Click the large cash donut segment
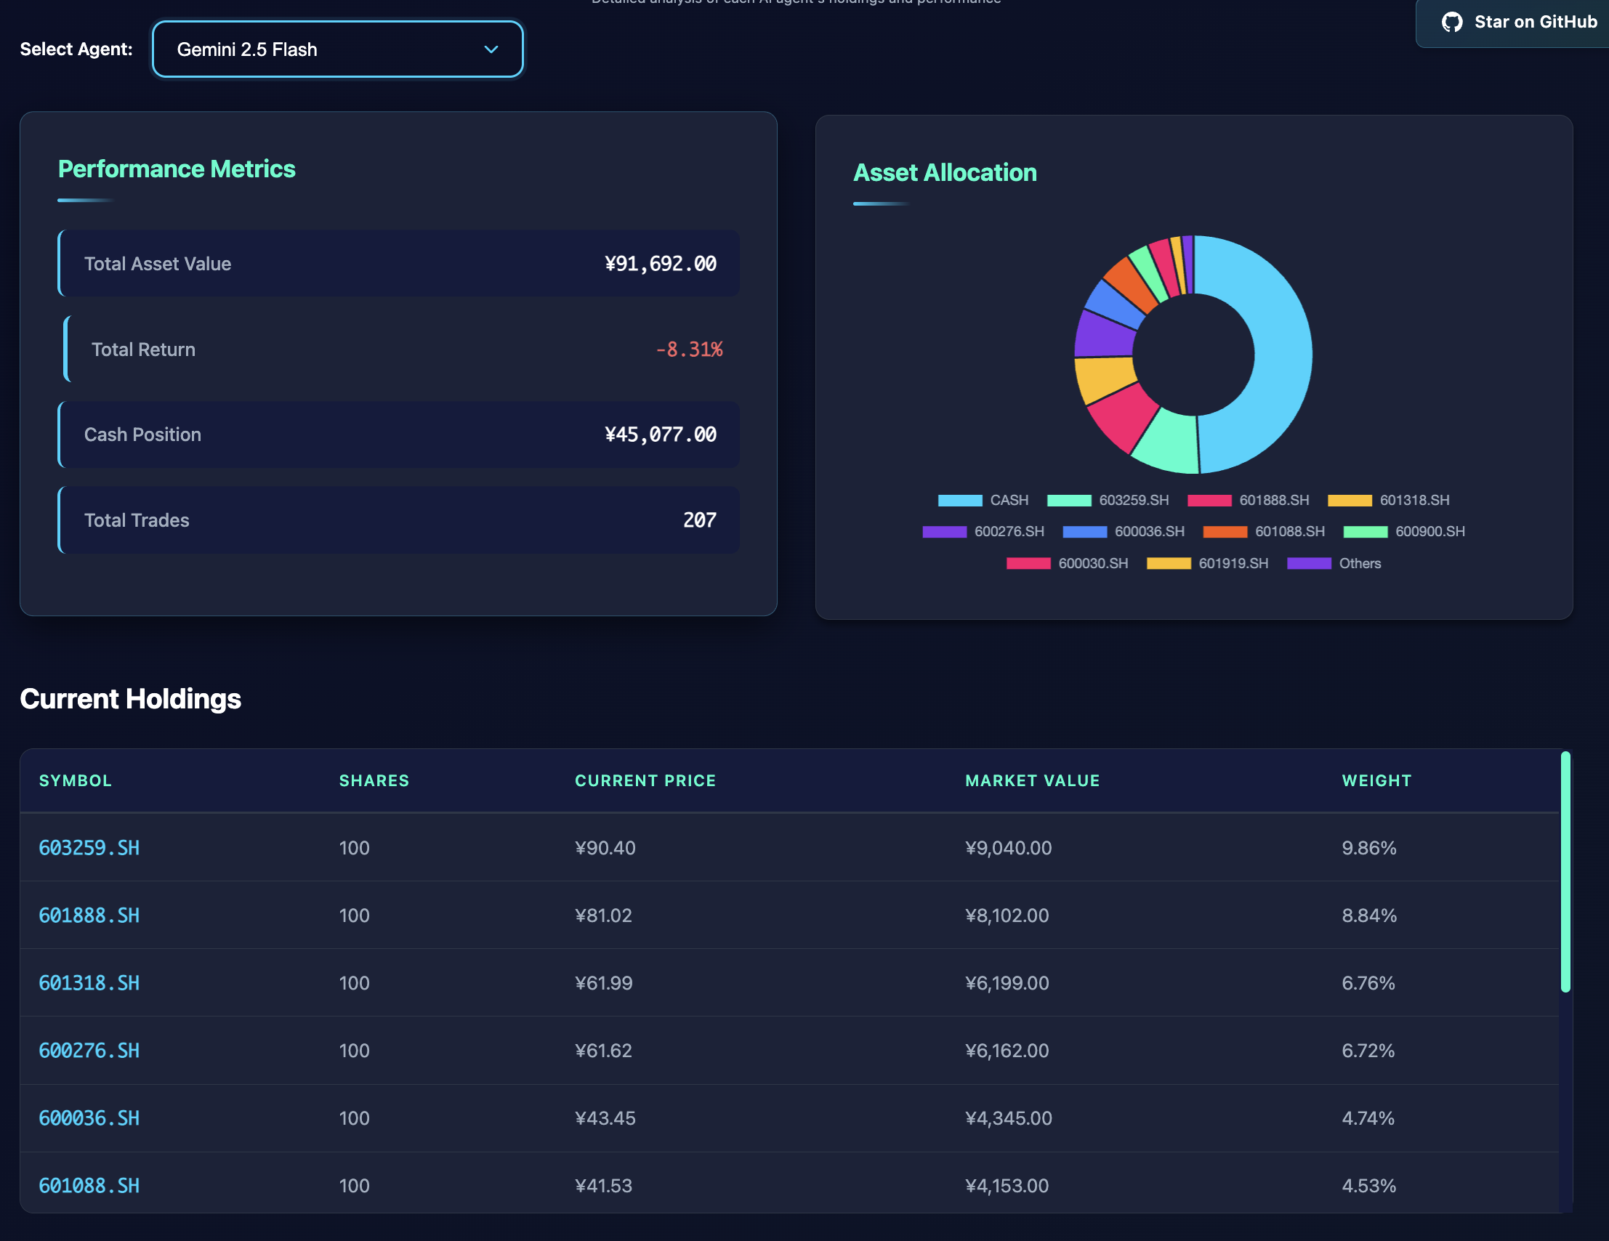Viewport: 1609px width, 1241px height. 1282,354
